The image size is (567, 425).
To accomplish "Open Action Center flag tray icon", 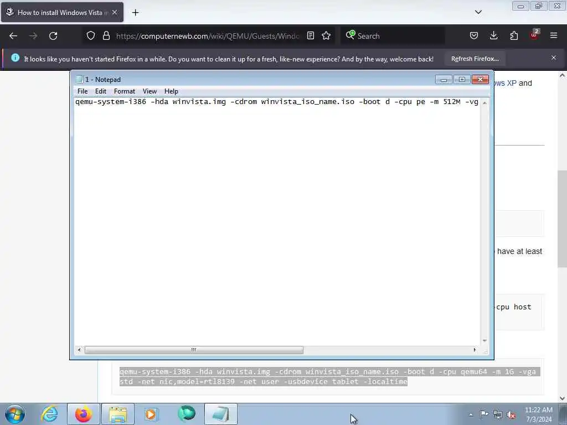I will [x=484, y=414].
